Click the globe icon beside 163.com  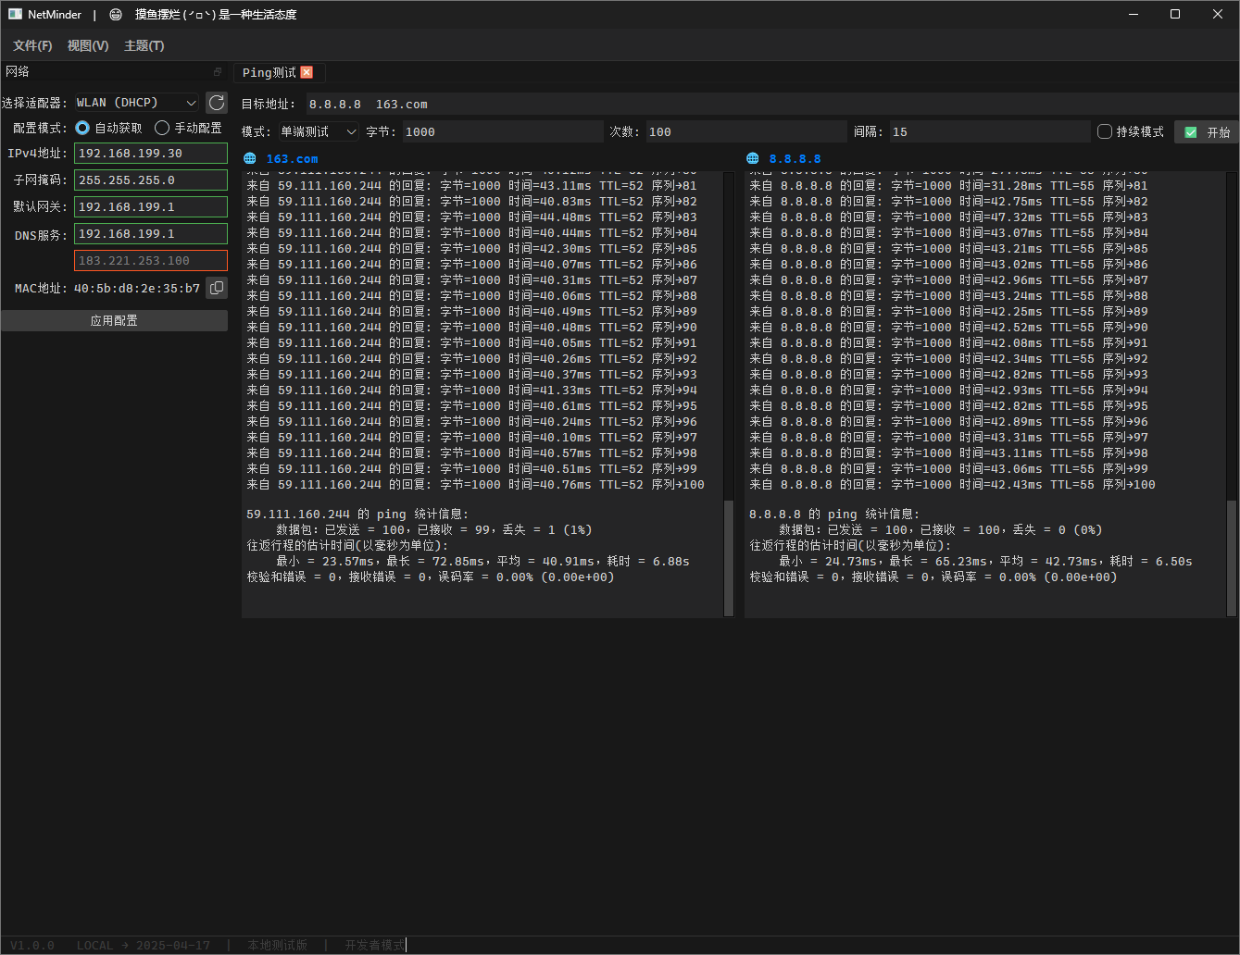click(x=250, y=158)
